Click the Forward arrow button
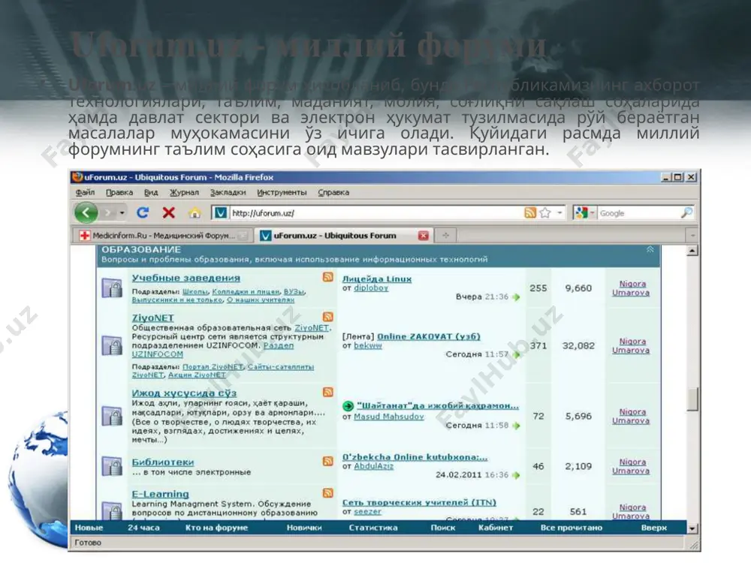The height and width of the screenshot is (563, 751). [x=108, y=212]
